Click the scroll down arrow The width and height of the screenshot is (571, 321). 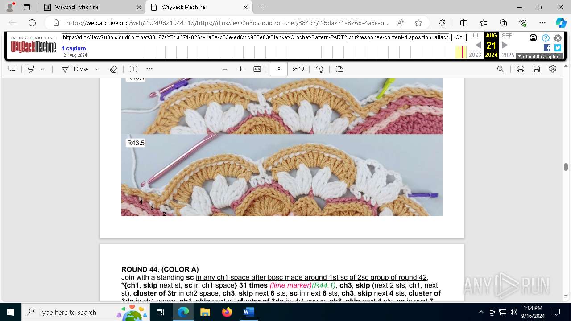coord(566,296)
